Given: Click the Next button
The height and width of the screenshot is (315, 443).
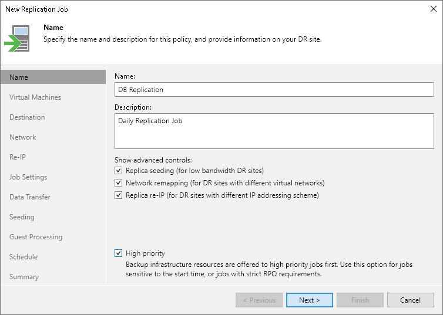Looking at the screenshot, I should click(310, 300).
